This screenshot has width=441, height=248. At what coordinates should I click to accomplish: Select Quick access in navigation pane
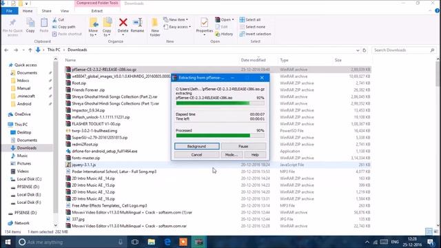tap(25, 65)
